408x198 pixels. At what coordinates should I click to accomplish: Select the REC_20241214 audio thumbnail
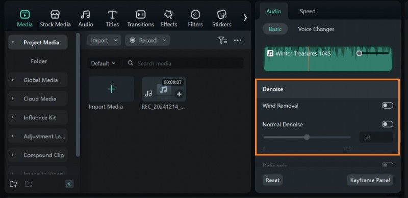click(164, 89)
